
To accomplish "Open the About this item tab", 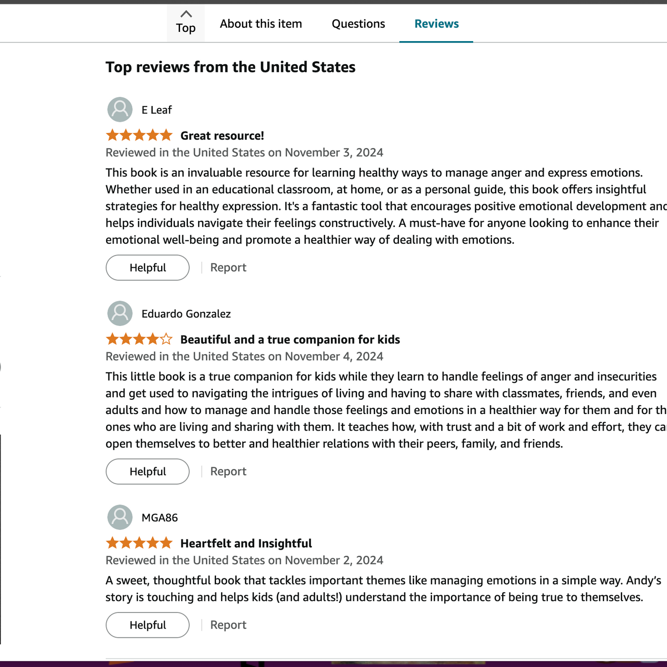I will click(x=261, y=24).
